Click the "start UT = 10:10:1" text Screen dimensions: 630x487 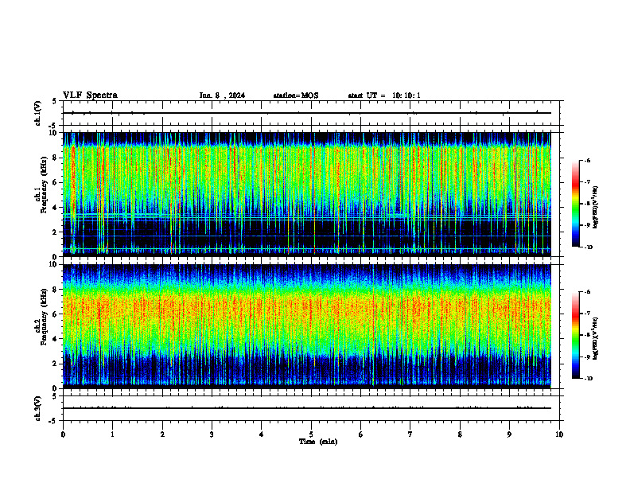[x=384, y=95]
